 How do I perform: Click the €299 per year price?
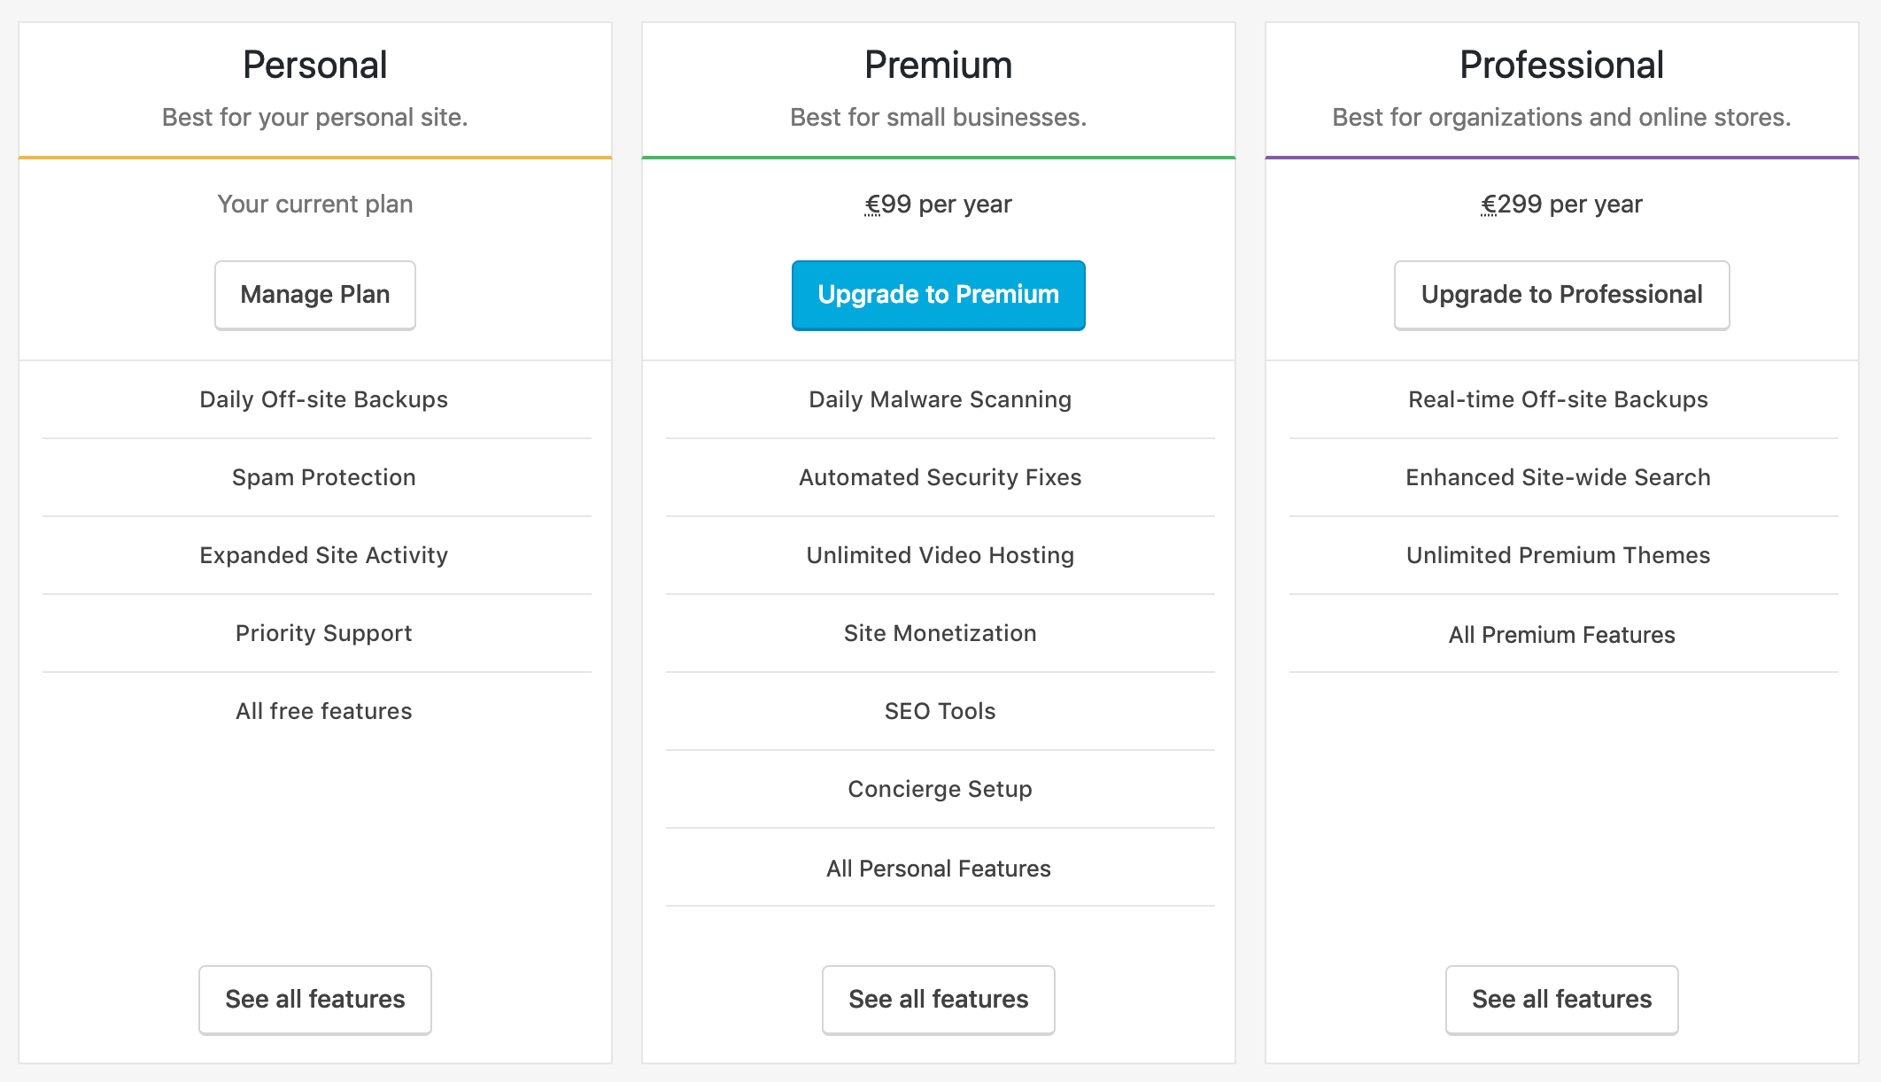pyautogui.click(x=1561, y=205)
